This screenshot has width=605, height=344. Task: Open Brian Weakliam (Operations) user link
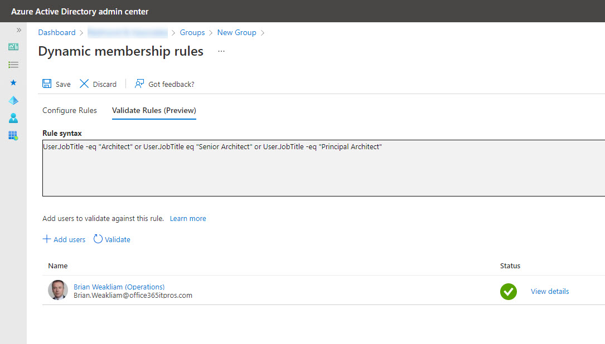119,287
